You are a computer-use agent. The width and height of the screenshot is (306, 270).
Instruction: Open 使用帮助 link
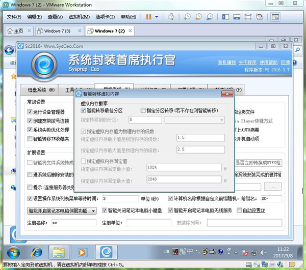coord(269,62)
